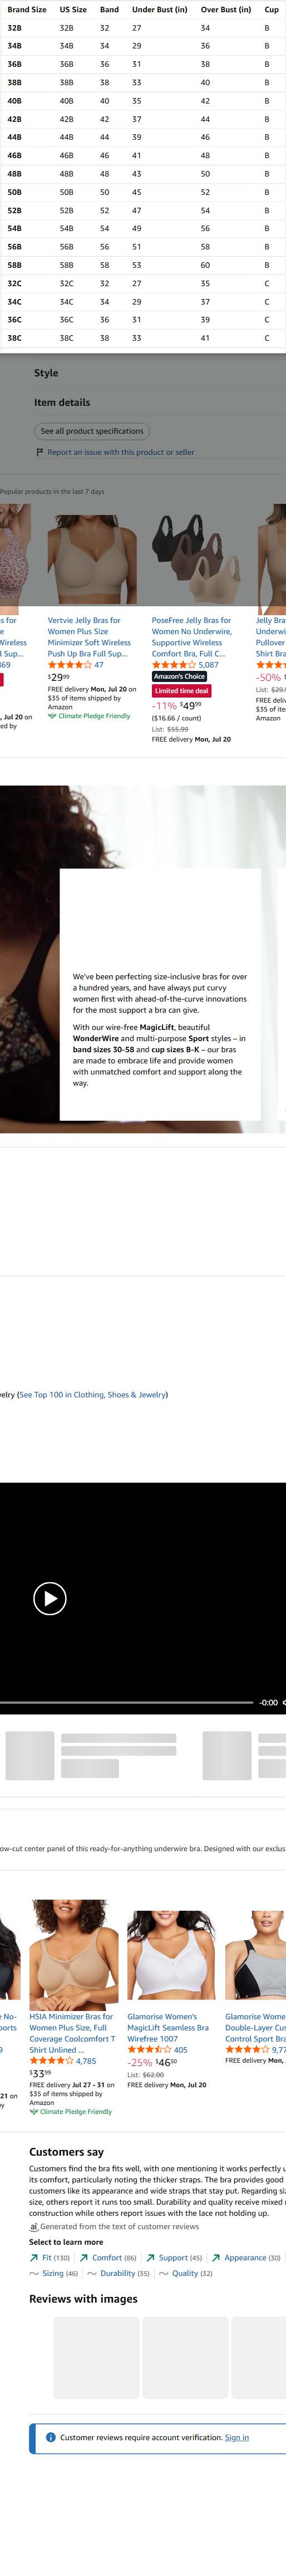Viewport: 286px width, 2576px height.
Task: Click the Durability mixed-sentiment icon
Action: (92, 2273)
